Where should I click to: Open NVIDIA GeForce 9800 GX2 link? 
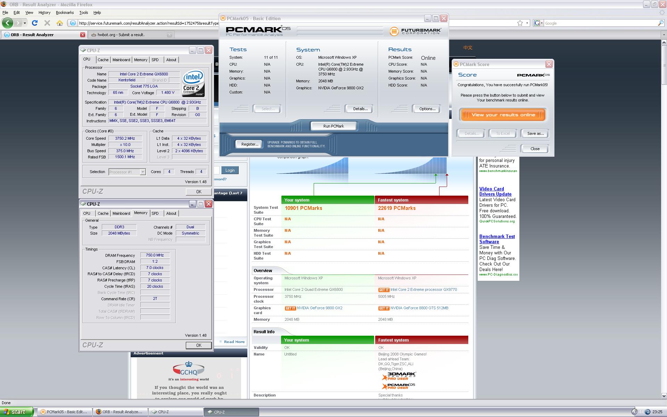(x=320, y=308)
